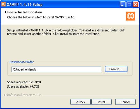Screen dimensions: 140x109
Task: Click the "Choose Install Location" heading
Action: click(x=24, y=12)
